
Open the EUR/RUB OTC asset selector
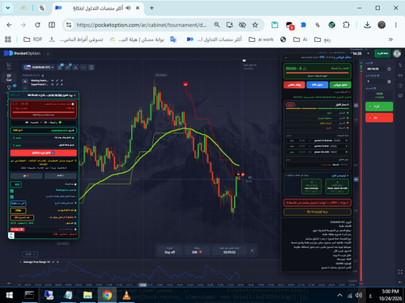pyautogui.click(x=39, y=67)
